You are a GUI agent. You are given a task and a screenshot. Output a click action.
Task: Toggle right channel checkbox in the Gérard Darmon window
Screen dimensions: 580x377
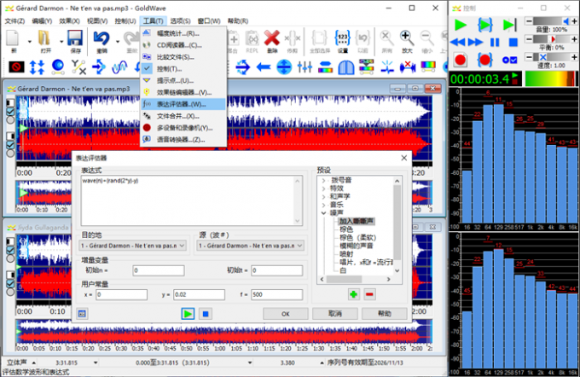pos(10,145)
